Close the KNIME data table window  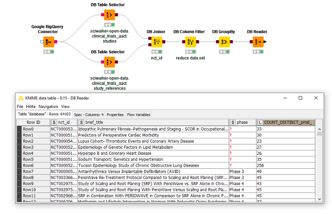tap(316, 98)
